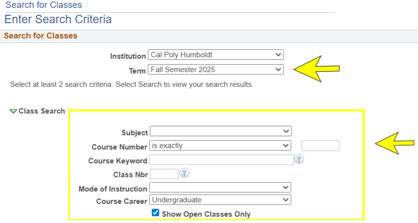Click the Class Nbr input field
The image size is (418, 223).
click(164, 174)
